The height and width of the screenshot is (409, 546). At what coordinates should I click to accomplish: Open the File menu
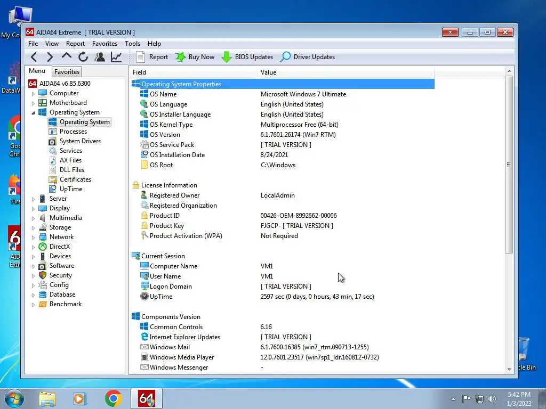coord(33,44)
